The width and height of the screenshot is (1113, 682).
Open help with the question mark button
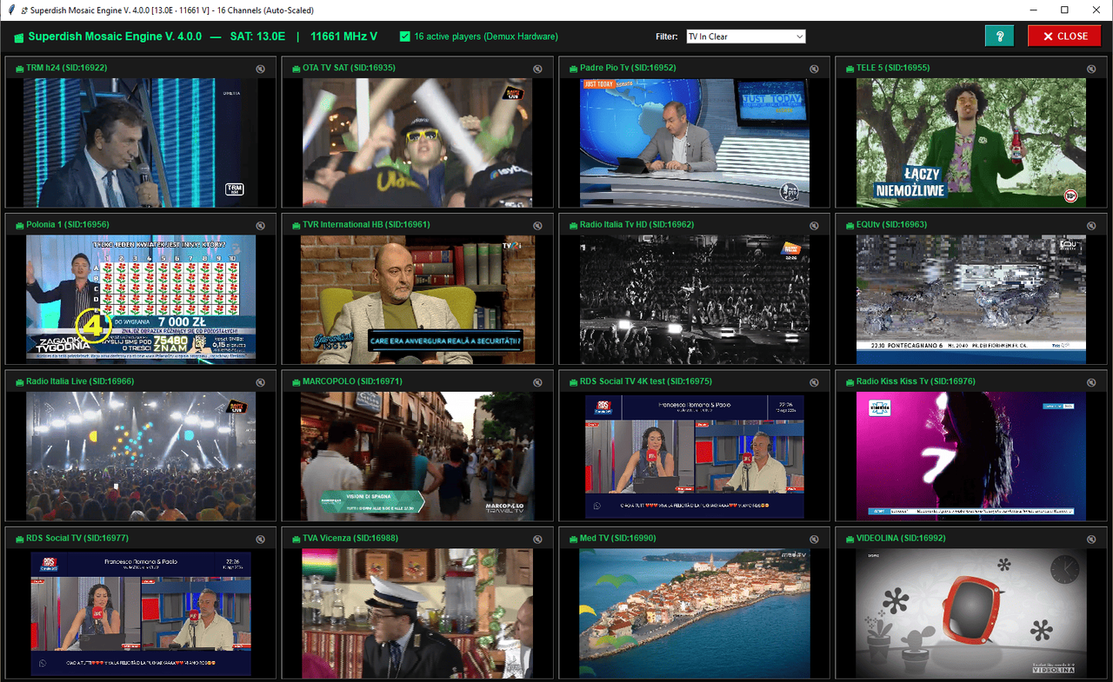[1000, 36]
